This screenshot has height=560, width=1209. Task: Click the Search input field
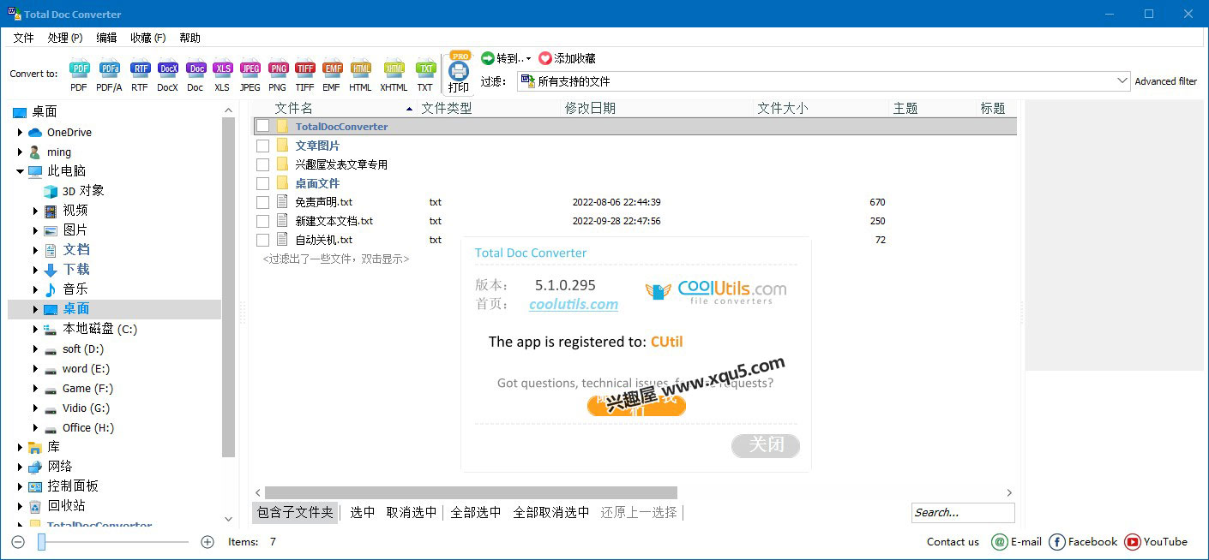pyautogui.click(x=963, y=512)
